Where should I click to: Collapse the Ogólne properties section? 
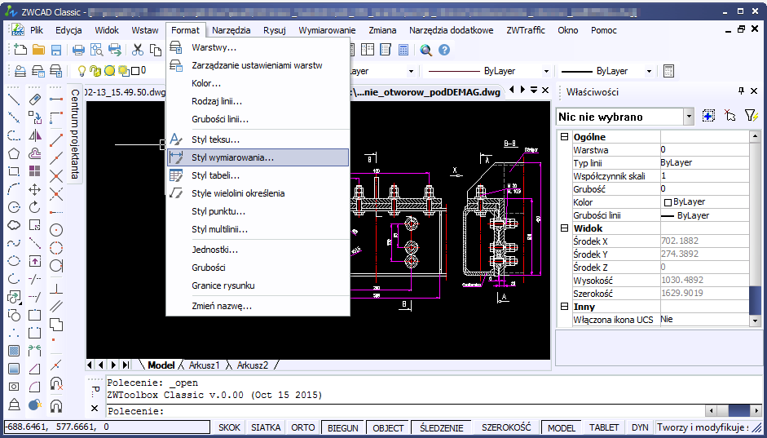coord(564,137)
